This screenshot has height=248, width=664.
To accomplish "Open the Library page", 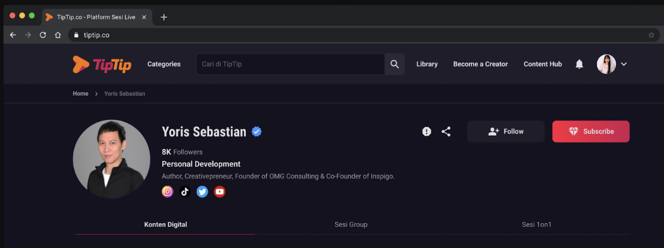I will point(427,64).
